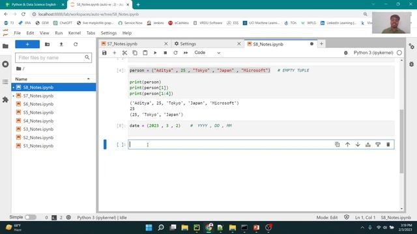Open the cell type Code dropdown
The height and width of the screenshot is (234, 417).
(207, 53)
